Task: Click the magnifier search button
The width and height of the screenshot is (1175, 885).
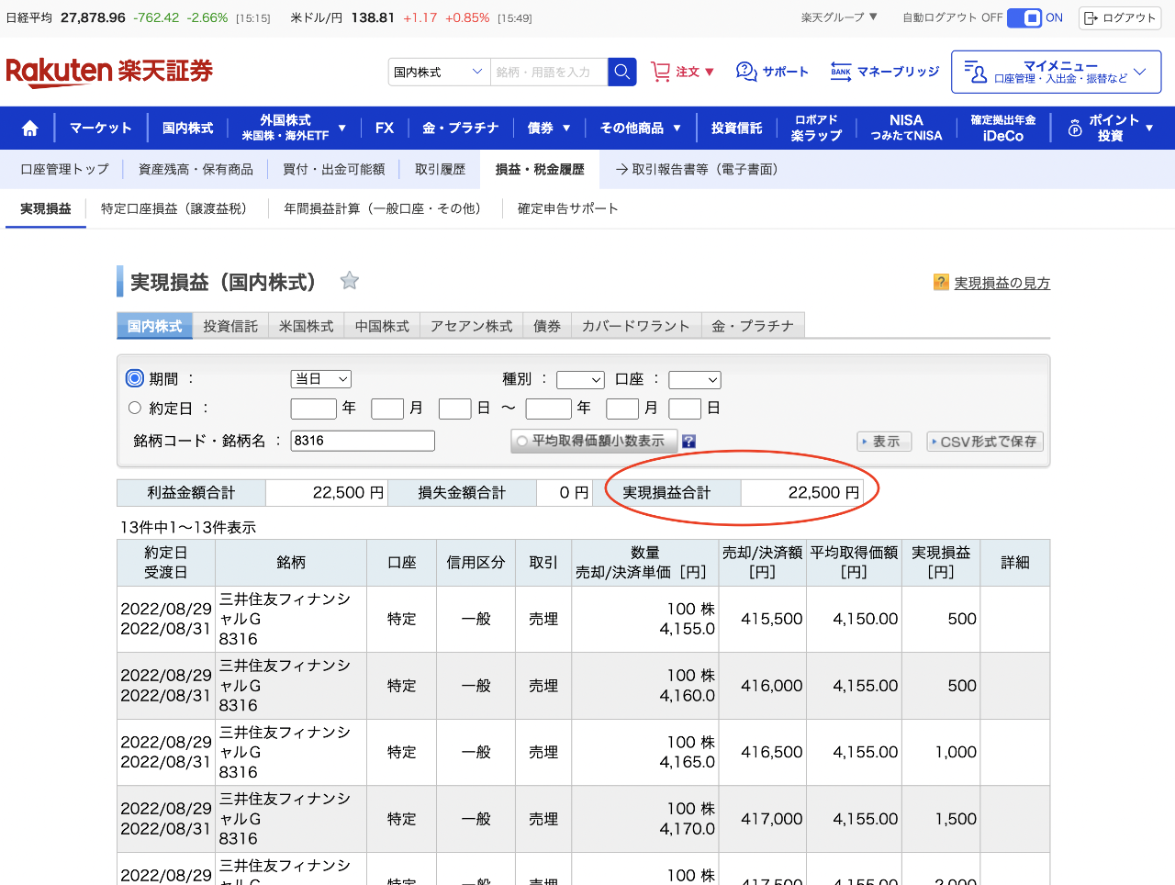Action: 621,72
